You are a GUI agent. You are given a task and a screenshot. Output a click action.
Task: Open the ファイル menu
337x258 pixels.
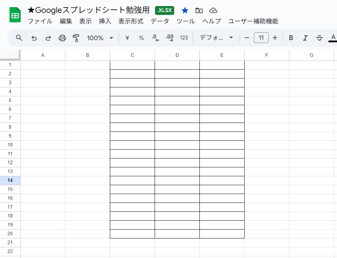[40, 21]
